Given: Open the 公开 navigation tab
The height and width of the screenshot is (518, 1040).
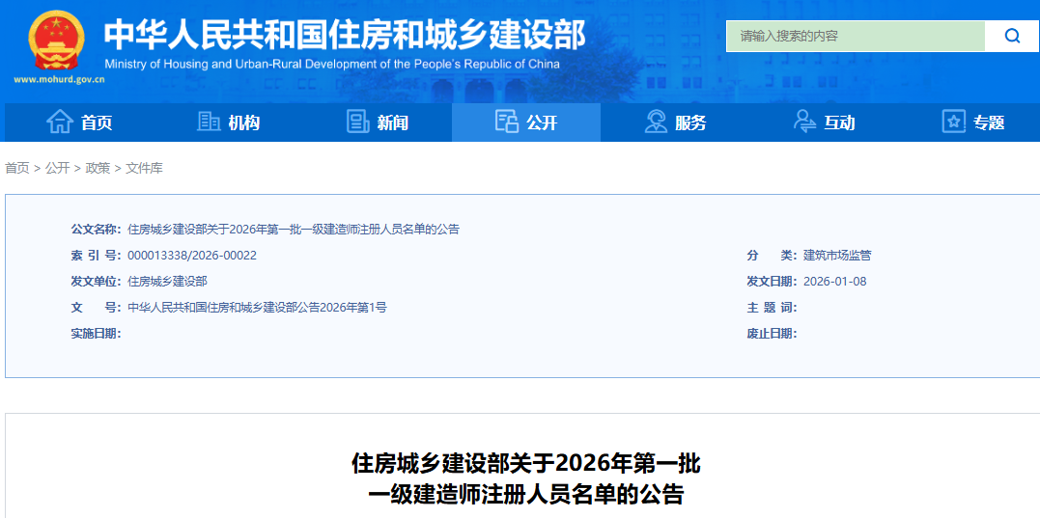Looking at the screenshot, I should click(526, 123).
